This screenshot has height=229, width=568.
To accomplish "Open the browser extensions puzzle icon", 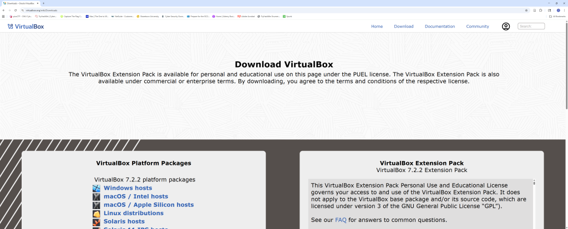I will (x=541, y=10).
